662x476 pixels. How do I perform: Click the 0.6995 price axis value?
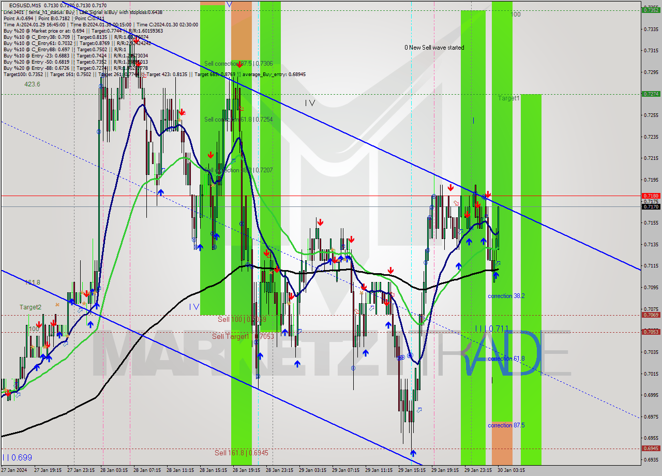(651, 395)
